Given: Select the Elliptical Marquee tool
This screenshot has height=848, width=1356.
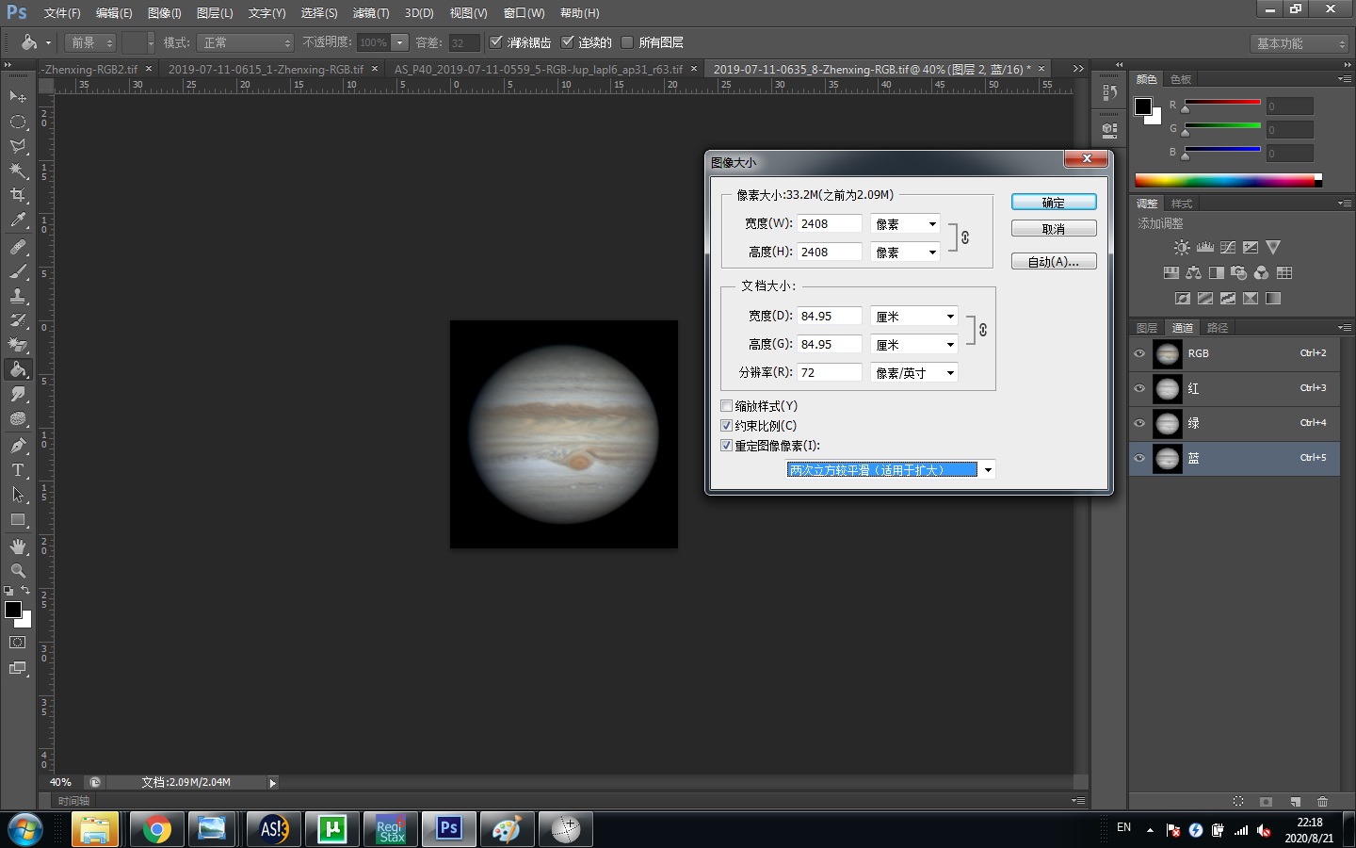Looking at the screenshot, I should coord(18,122).
